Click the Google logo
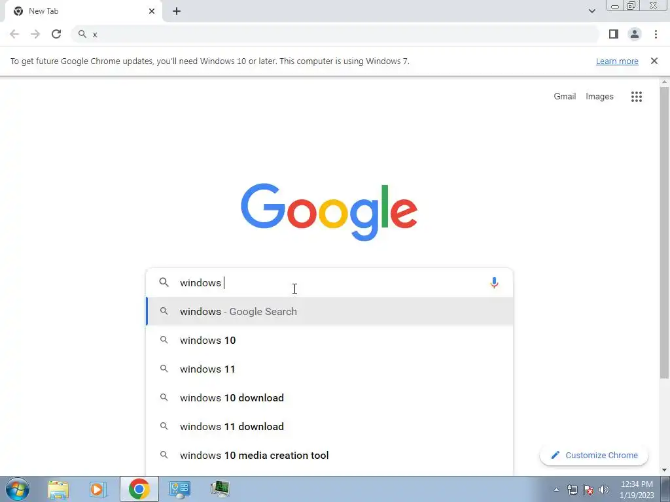670x502 pixels. point(329,212)
